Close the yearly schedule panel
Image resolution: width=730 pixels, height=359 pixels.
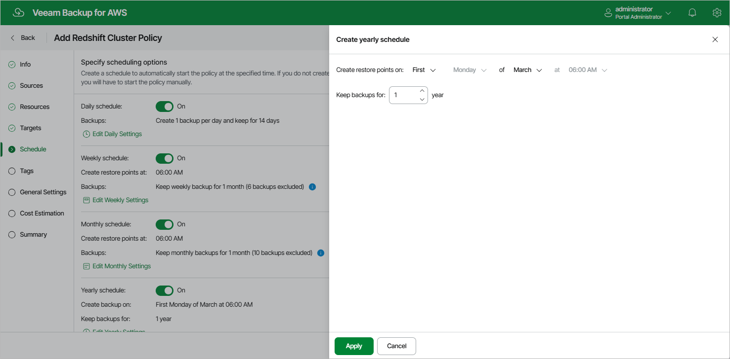point(715,39)
